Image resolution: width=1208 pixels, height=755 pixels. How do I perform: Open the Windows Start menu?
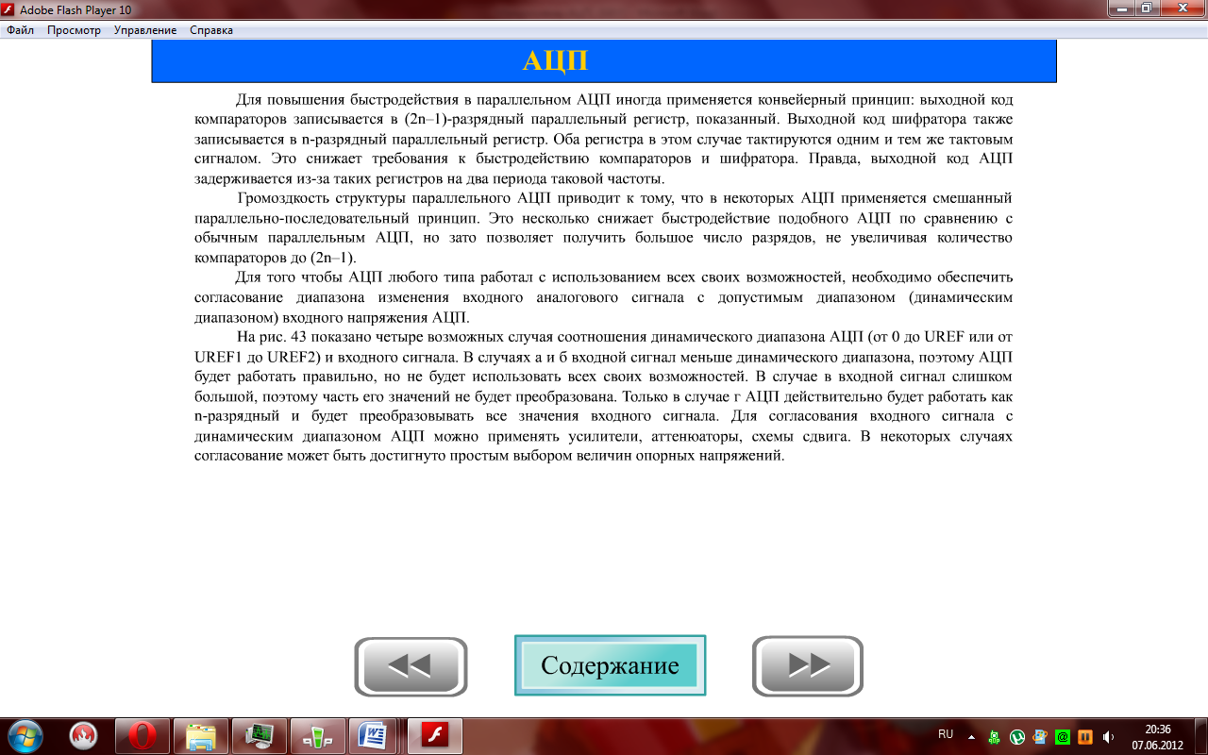coord(25,735)
